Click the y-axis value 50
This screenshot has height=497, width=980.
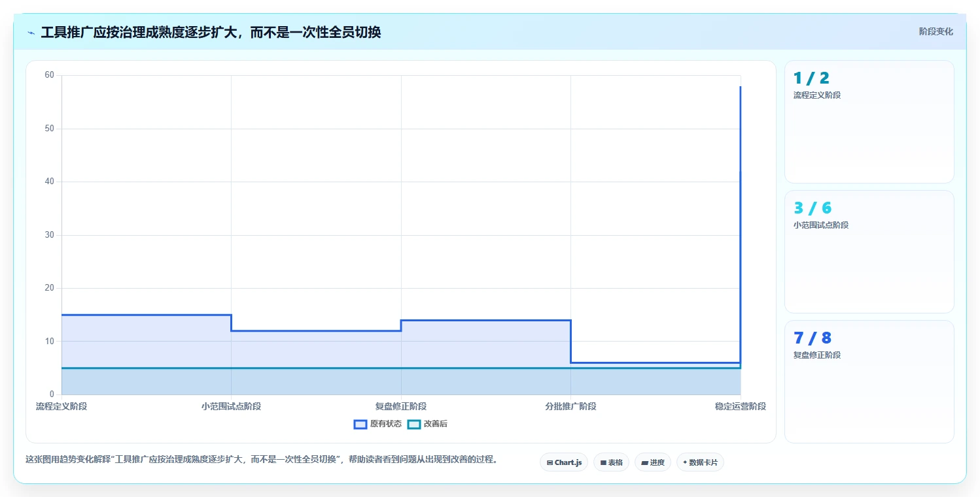coord(49,129)
